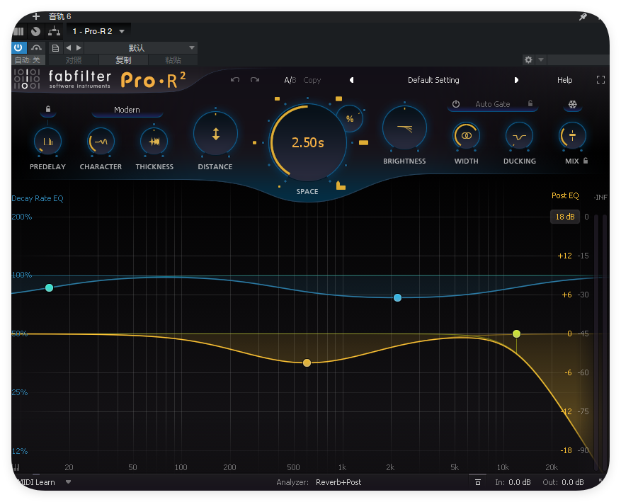Image resolution: width=621 pixels, height=502 pixels.
Task: Enable Auto Gate power button
Action: (456, 104)
